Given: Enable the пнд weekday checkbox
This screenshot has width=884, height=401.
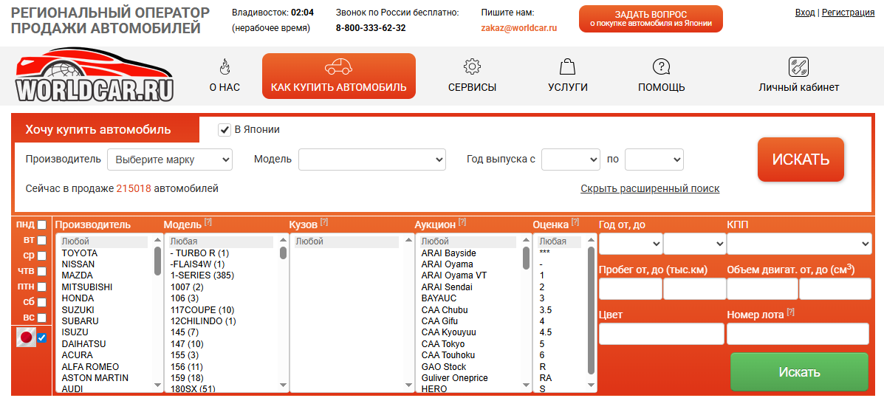Looking at the screenshot, I should (x=42, y=225).
